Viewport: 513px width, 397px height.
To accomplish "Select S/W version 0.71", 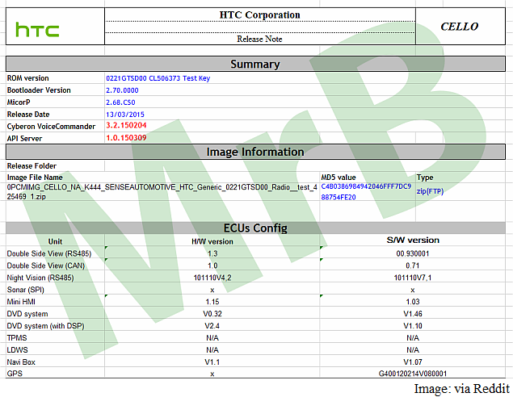I will (x=413, y=266).
